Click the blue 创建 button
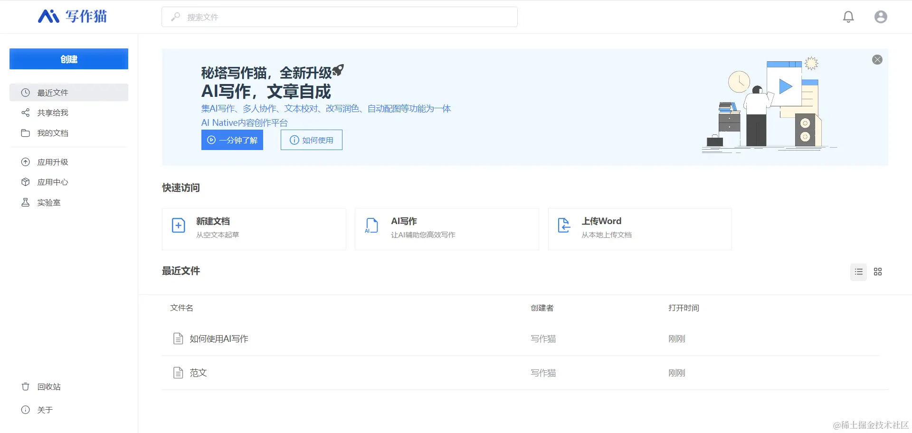 pos(69,59)
